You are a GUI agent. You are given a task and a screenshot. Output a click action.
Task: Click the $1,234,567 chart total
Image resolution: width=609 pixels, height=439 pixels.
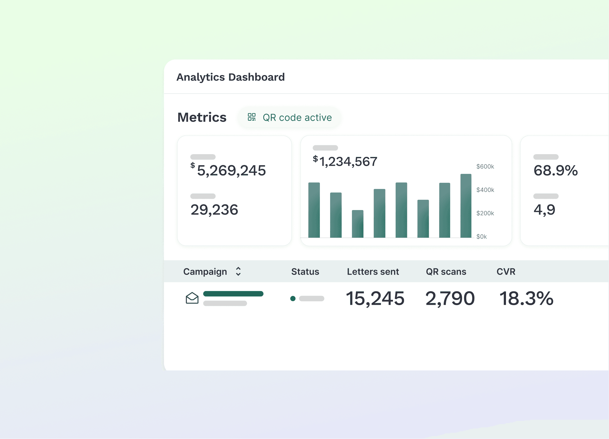[x=345, y=161]
